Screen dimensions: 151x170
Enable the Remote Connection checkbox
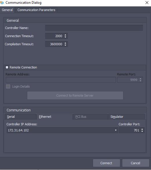click(7, 67)
